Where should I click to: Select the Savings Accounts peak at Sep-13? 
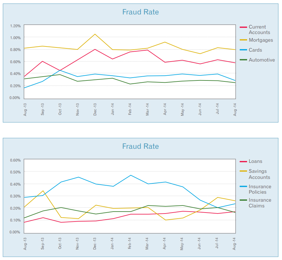(x=43, y=191)
